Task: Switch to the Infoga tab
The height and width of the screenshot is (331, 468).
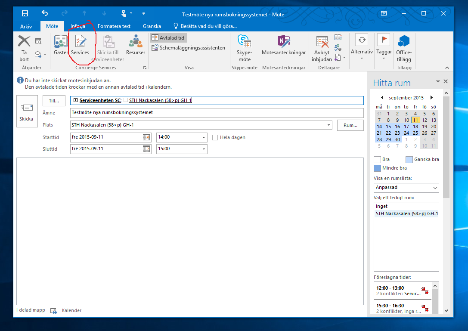Action: (x=78, y=26)
